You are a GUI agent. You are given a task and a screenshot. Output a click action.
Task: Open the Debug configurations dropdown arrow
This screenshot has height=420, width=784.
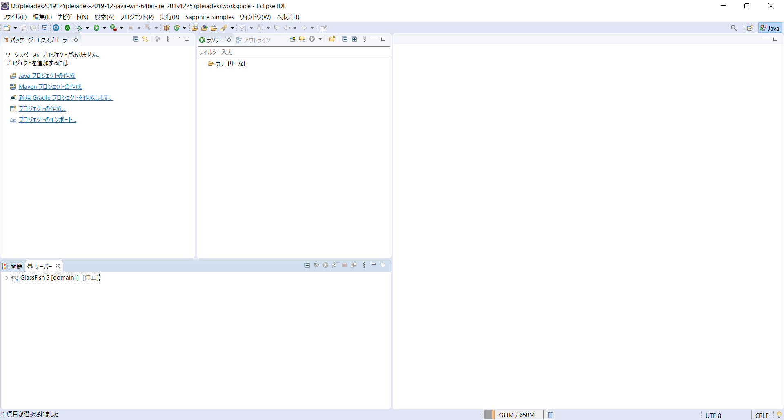click(x=87, y=28)
